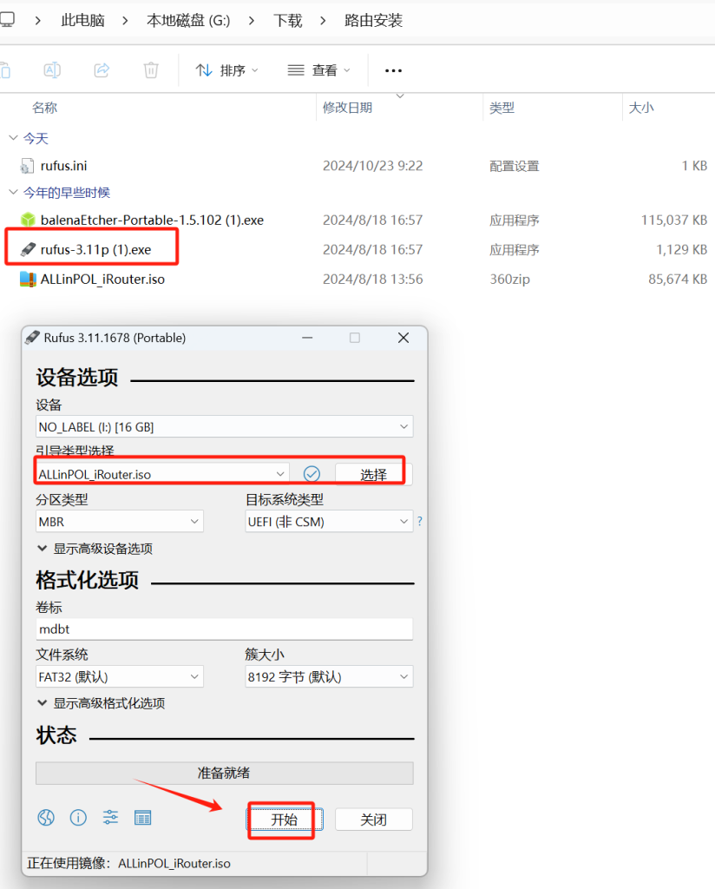715x889 pixels.
Task: Click the 配置设置 type cell
Action: click(x=515, y=166)
